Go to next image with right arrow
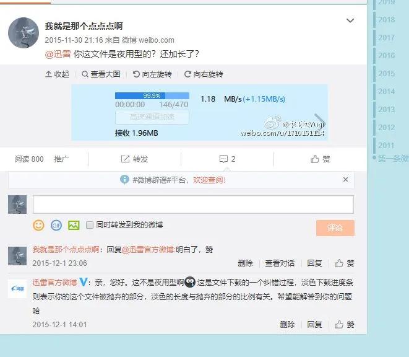The width and height of the screenshot is (409, 357). [319, 121]
